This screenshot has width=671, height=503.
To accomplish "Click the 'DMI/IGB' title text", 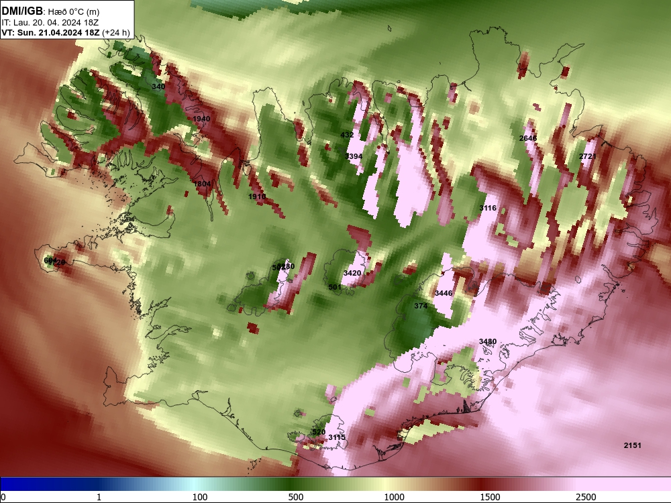I will tap(22, 11).
